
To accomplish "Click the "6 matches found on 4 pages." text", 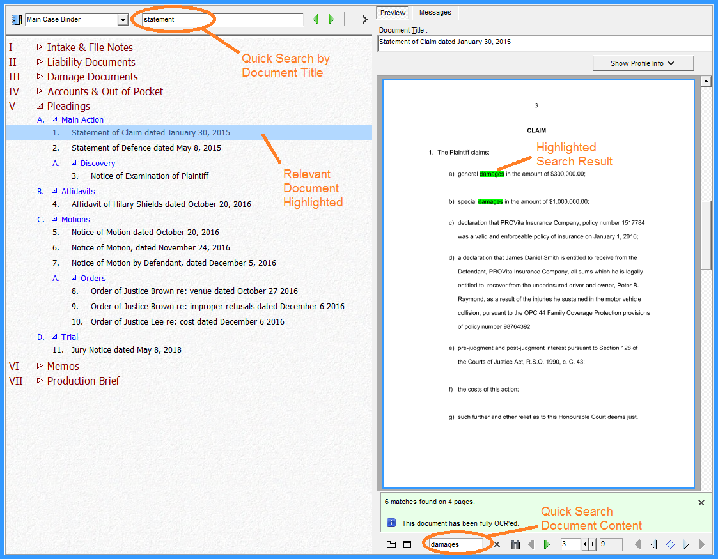I will (430, 502).
